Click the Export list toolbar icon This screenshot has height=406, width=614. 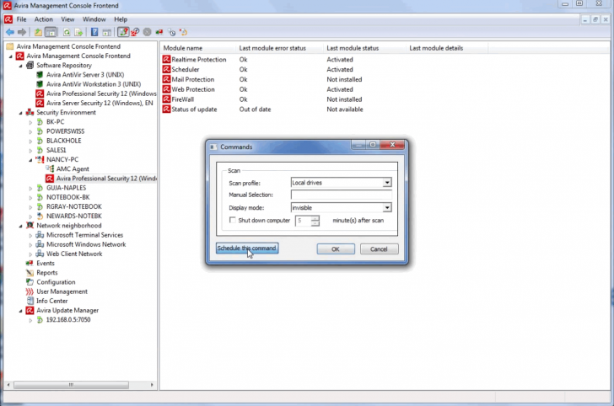pyautogui.click(x=78, y=32)
